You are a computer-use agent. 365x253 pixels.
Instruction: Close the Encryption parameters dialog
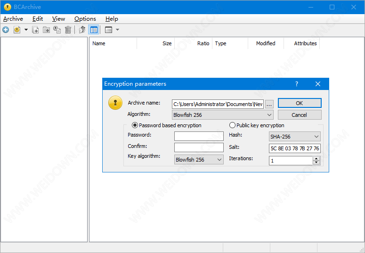click(318, 84)
